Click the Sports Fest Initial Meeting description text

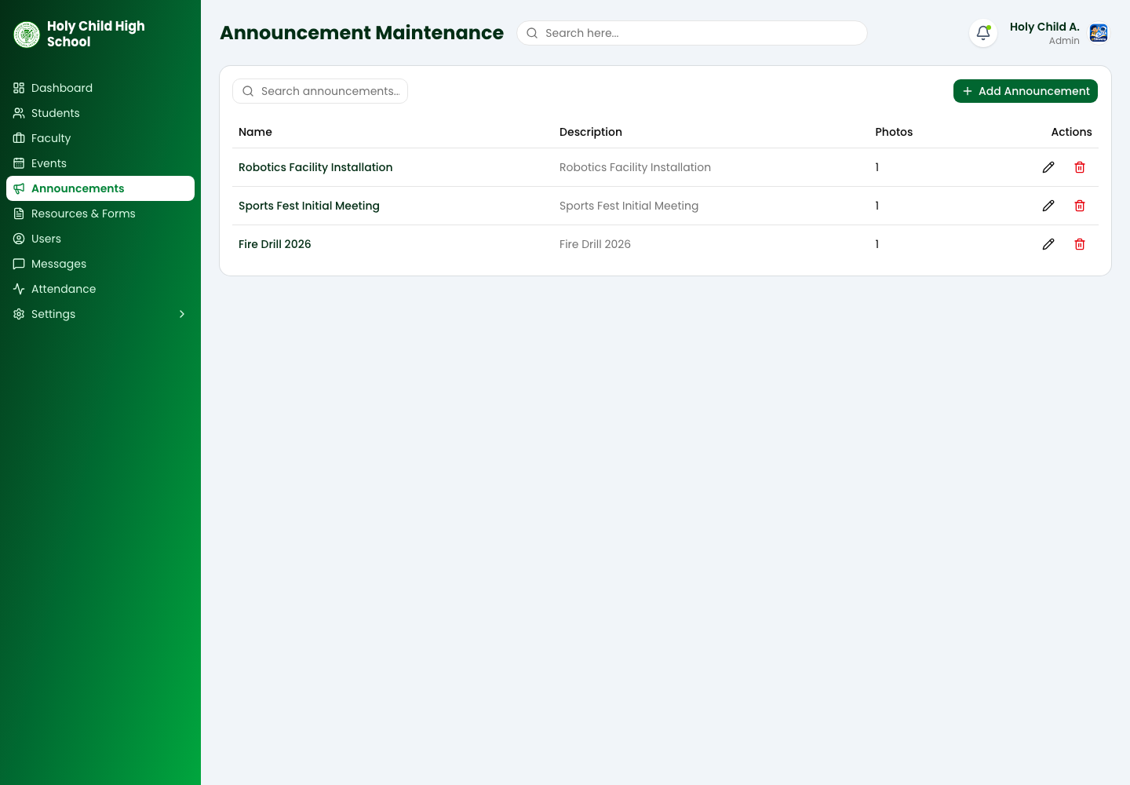pos(629,206)
